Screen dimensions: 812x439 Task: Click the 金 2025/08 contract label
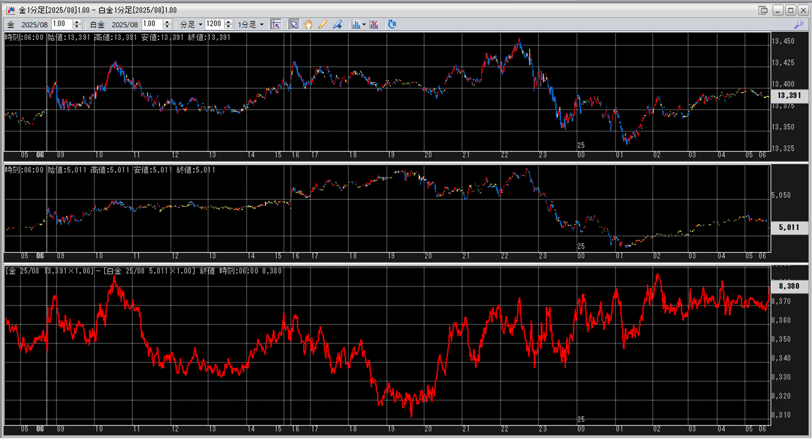pyautogui.click(x=27, y=25)
